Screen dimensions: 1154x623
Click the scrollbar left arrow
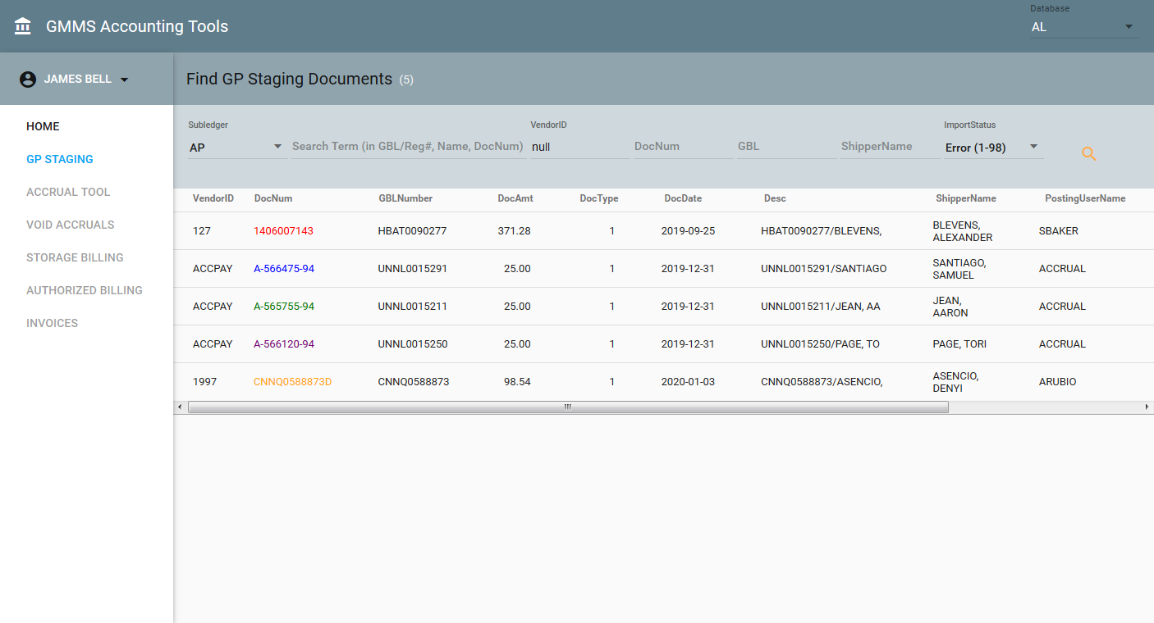point(180,407)
